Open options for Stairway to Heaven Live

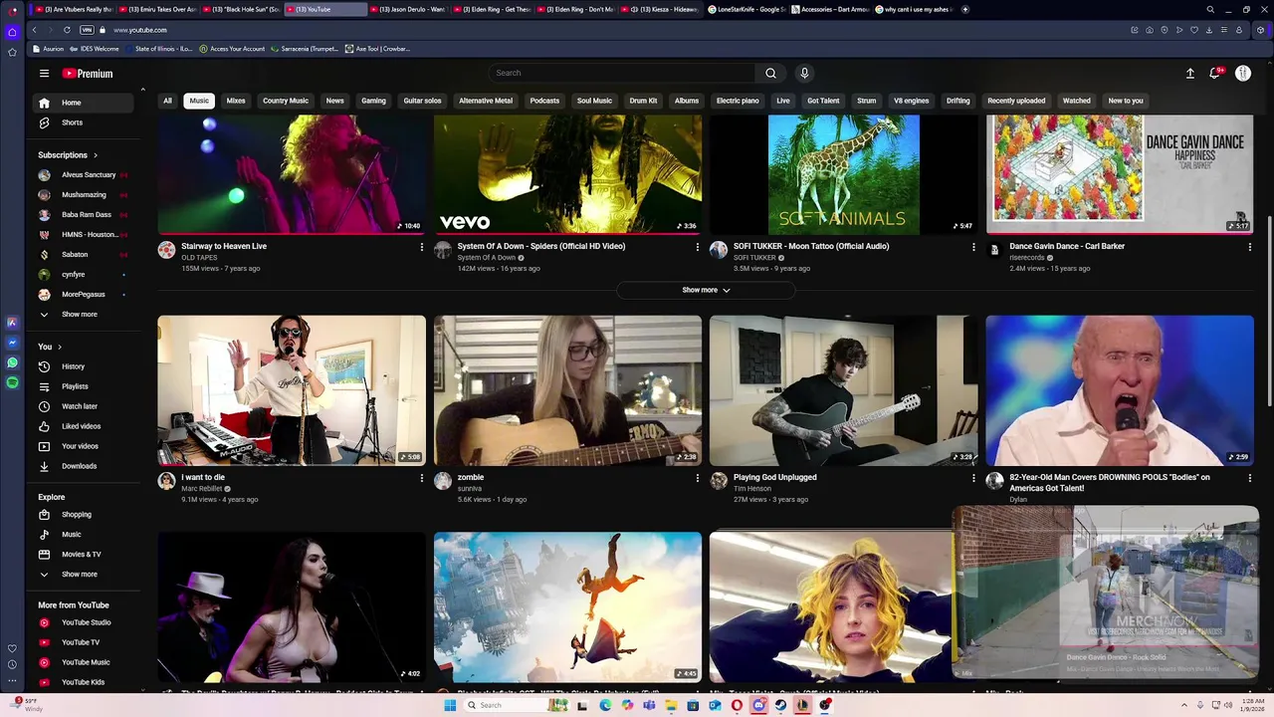click(421, 247)
